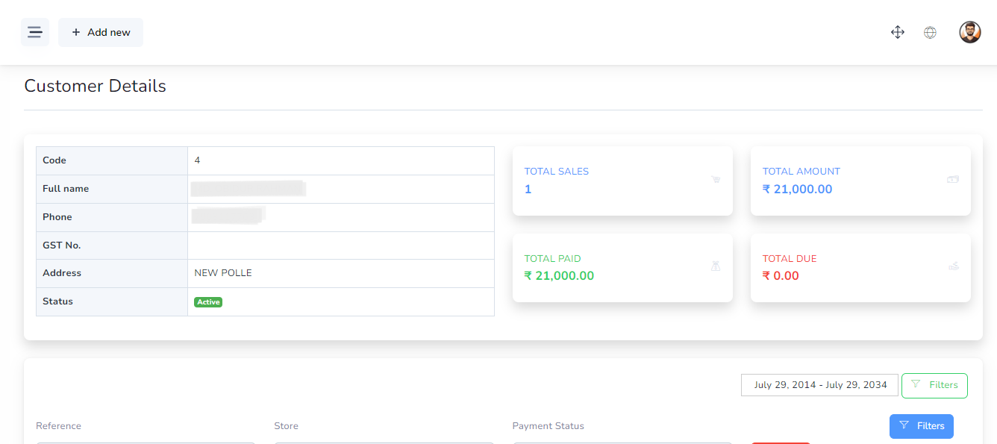Open the user profile avatar menu

(969, 32)
